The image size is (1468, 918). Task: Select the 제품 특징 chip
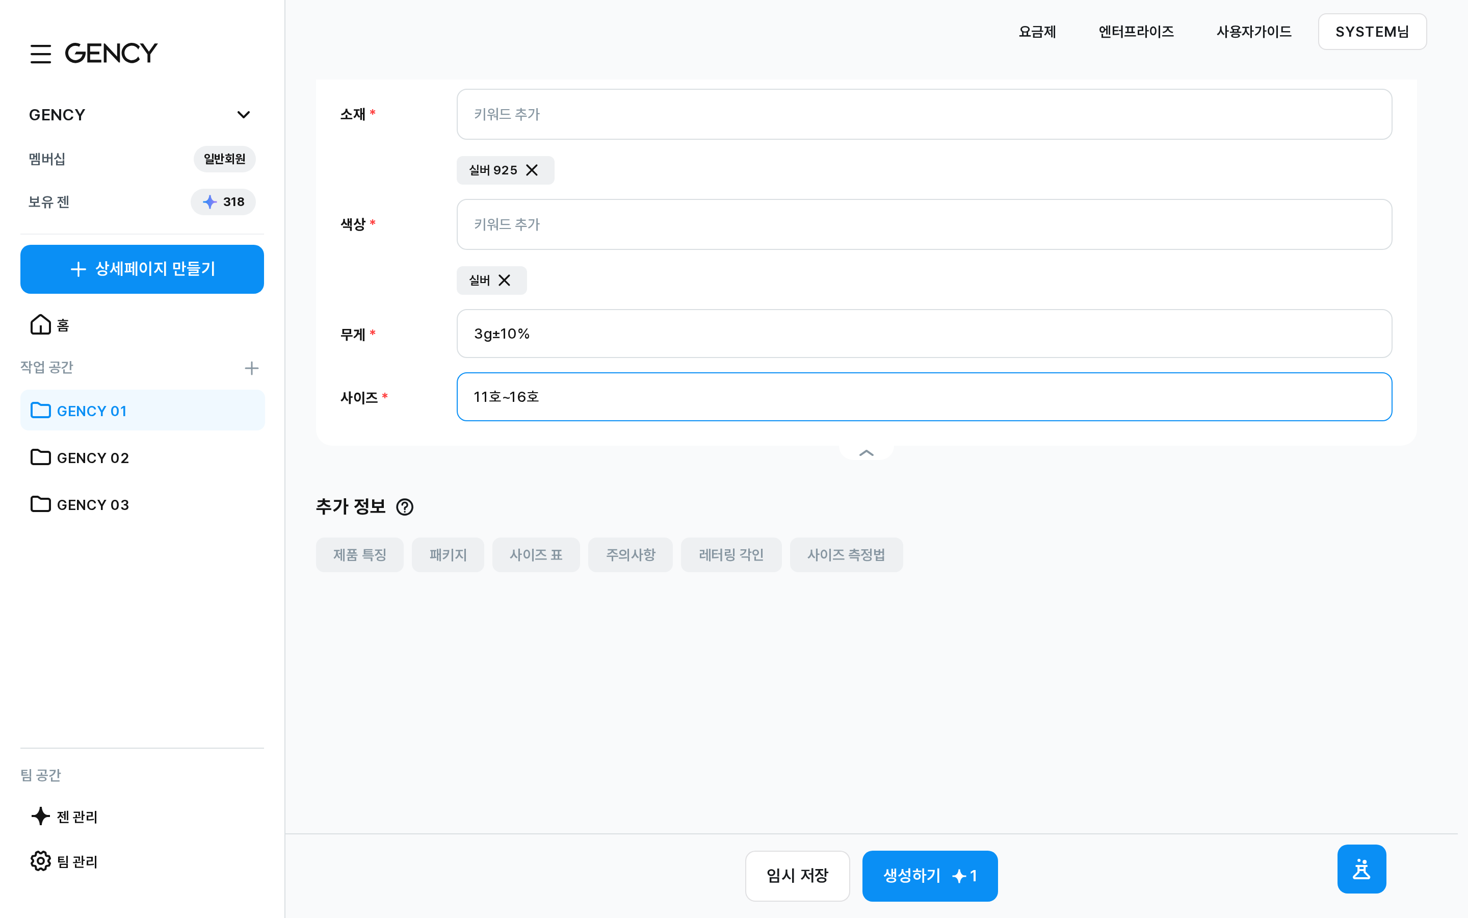[359, 554]
